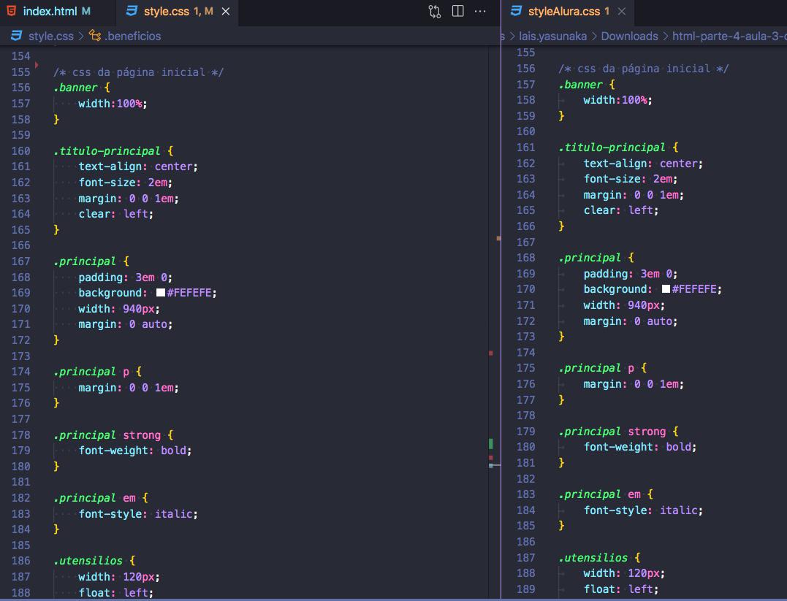
Task: Click the #FEFEFE color swatch in styleAlura.css
Action: point(666,289)
